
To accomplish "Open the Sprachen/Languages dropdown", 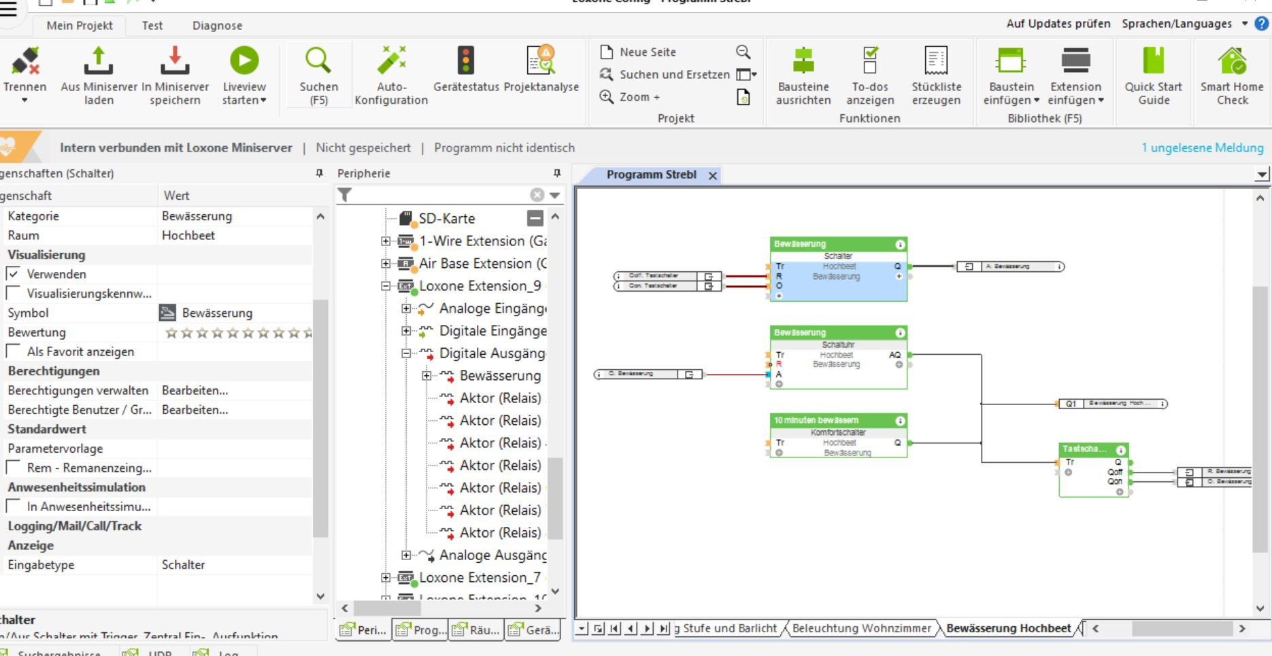I will coord(1185,24).
